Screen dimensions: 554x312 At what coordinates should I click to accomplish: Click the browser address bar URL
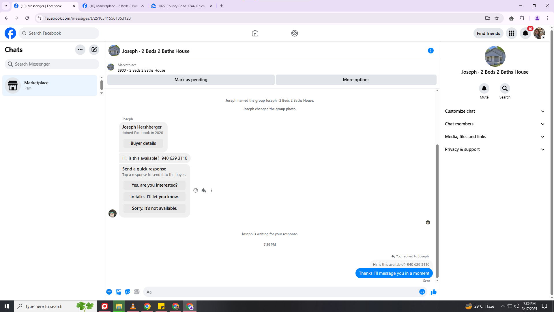click(88, 18)
